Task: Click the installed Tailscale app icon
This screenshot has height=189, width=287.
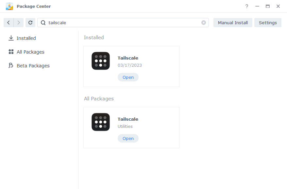Action: [x=101, y=61]
